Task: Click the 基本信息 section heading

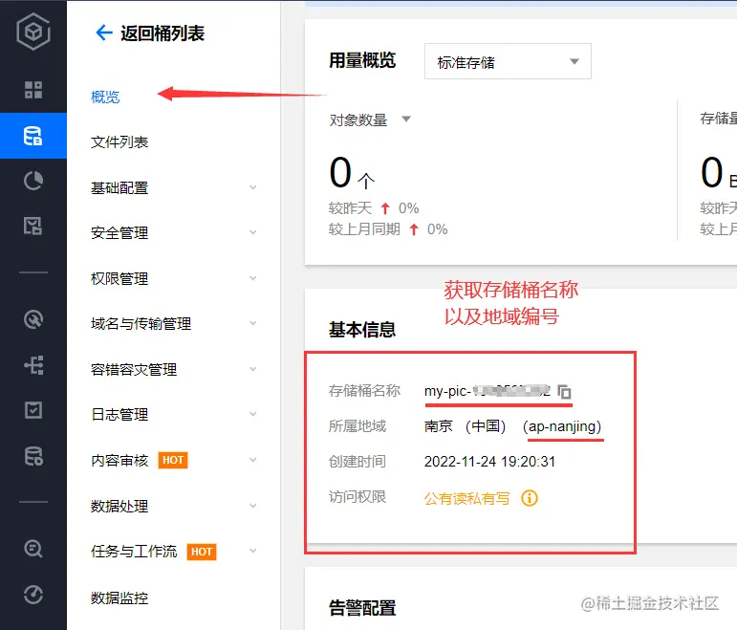Action: [362, 330]
